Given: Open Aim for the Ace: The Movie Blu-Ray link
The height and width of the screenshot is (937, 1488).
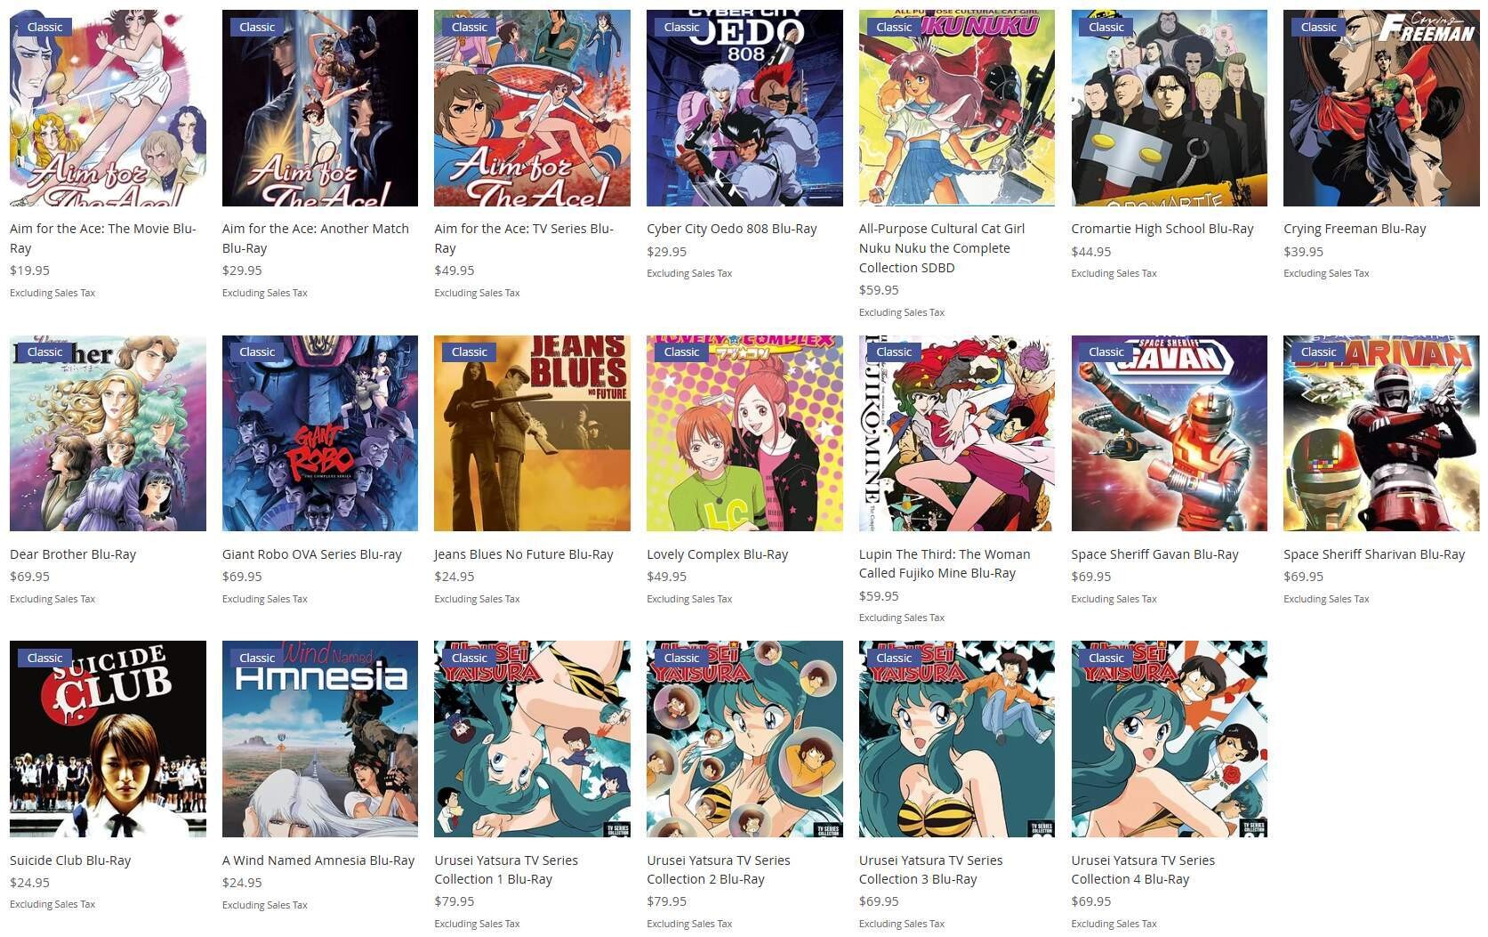Looking at the screenshot, I should click(102, 238).
